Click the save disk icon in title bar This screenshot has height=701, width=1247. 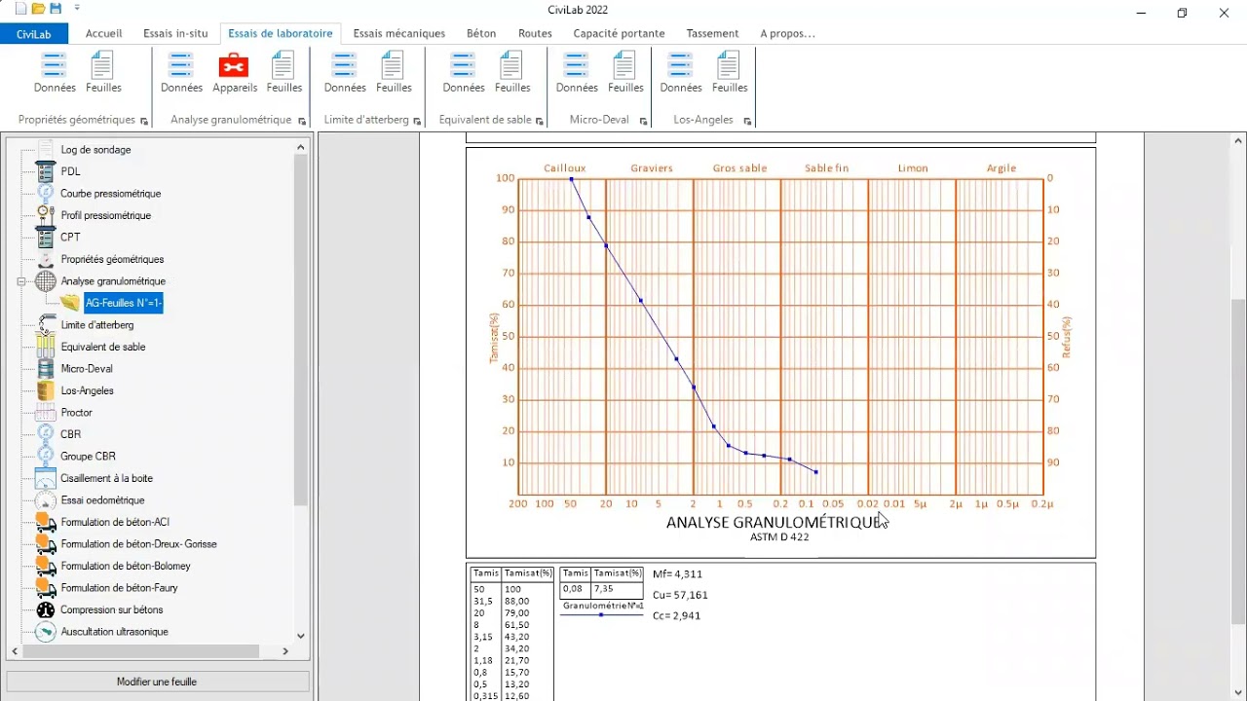tap(56, 9)
